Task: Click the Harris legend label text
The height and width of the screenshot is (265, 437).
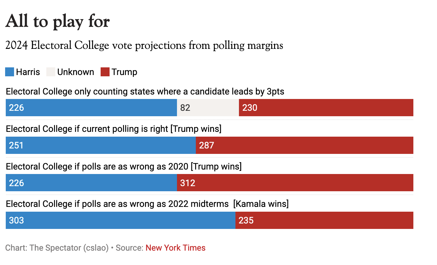Action: pos(28,72)
